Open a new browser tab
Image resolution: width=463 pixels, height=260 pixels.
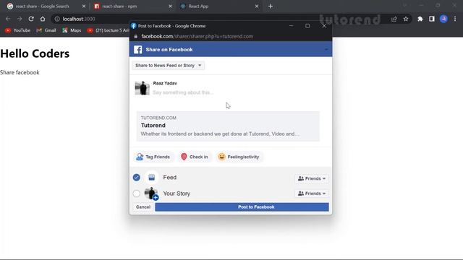pos(271,6)
